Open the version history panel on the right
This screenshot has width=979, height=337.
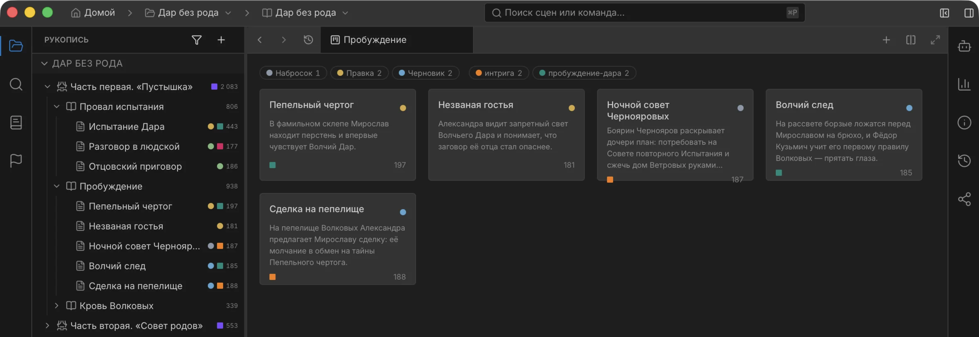click(964, 161)
